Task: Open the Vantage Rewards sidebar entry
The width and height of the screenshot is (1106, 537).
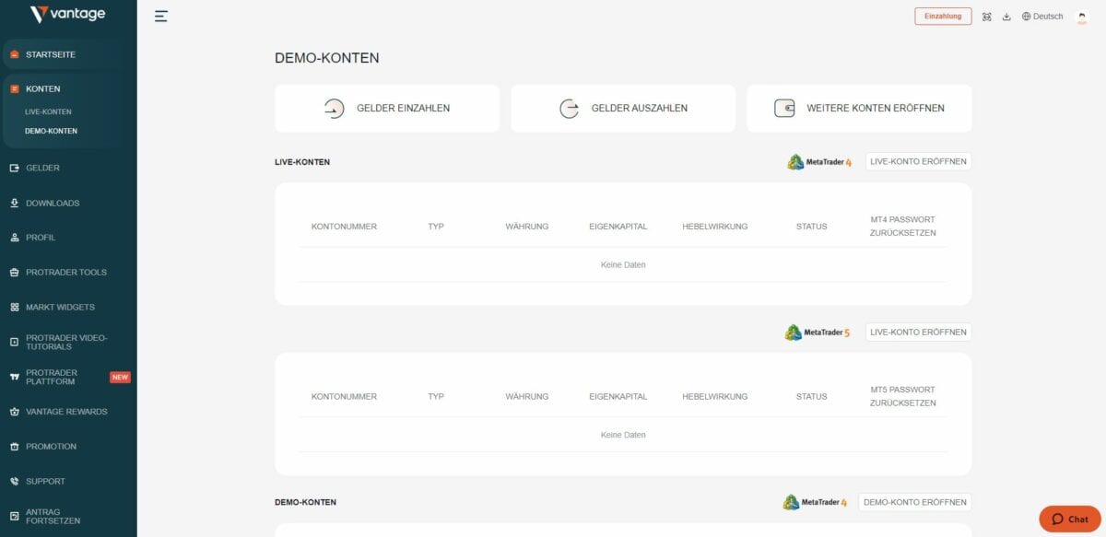Action: (64, 412)
